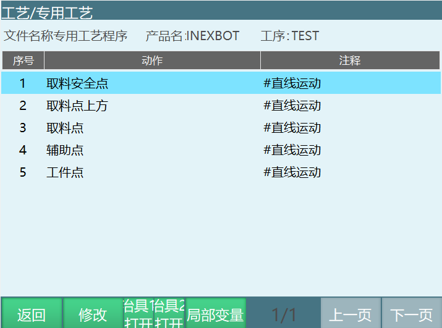Go to next page with 下一页
Viewport: 442px width, 328px height.
click(x=411, y=314)
